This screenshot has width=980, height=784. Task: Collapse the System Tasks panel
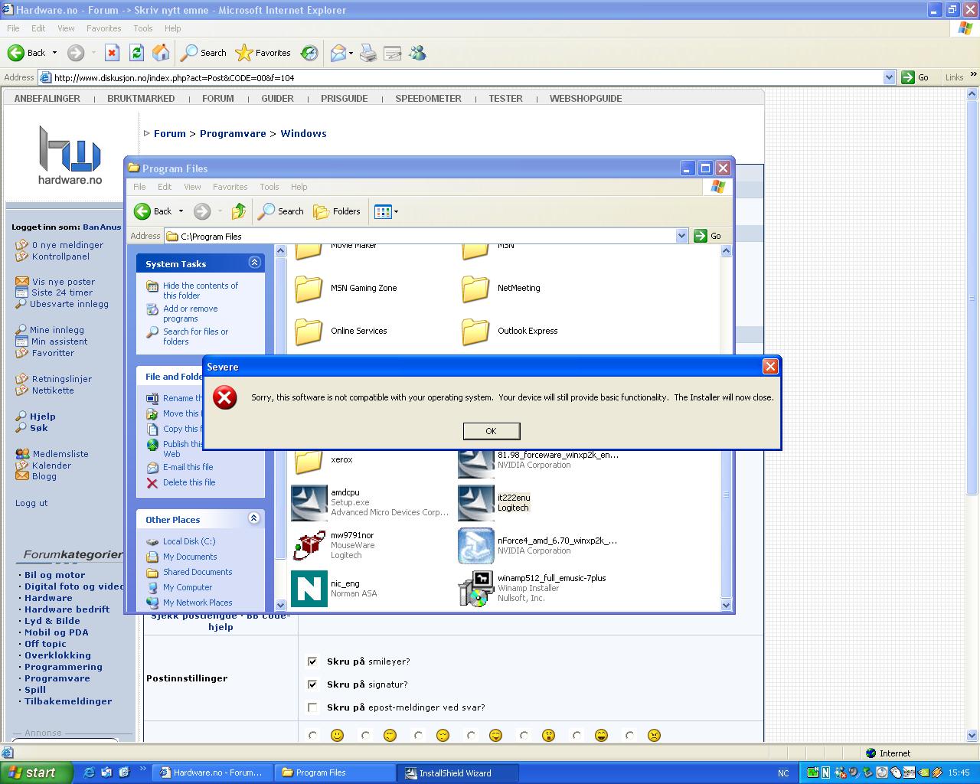(x=254, y=263)
